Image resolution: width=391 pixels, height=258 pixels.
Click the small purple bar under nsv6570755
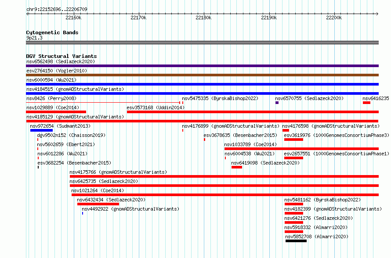click(x=277, y=103)
